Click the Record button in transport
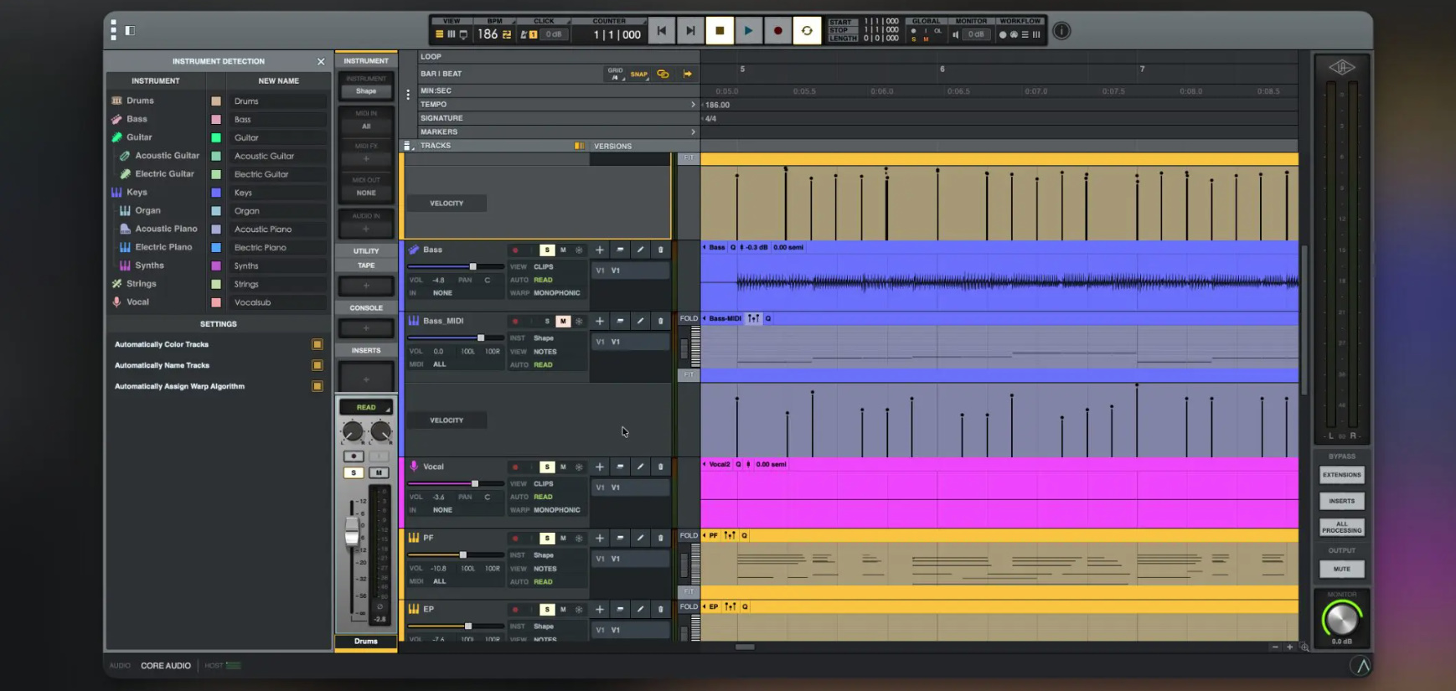This screenshot has height=691, width=1456. pyautogui.click(x=777, y=31)
